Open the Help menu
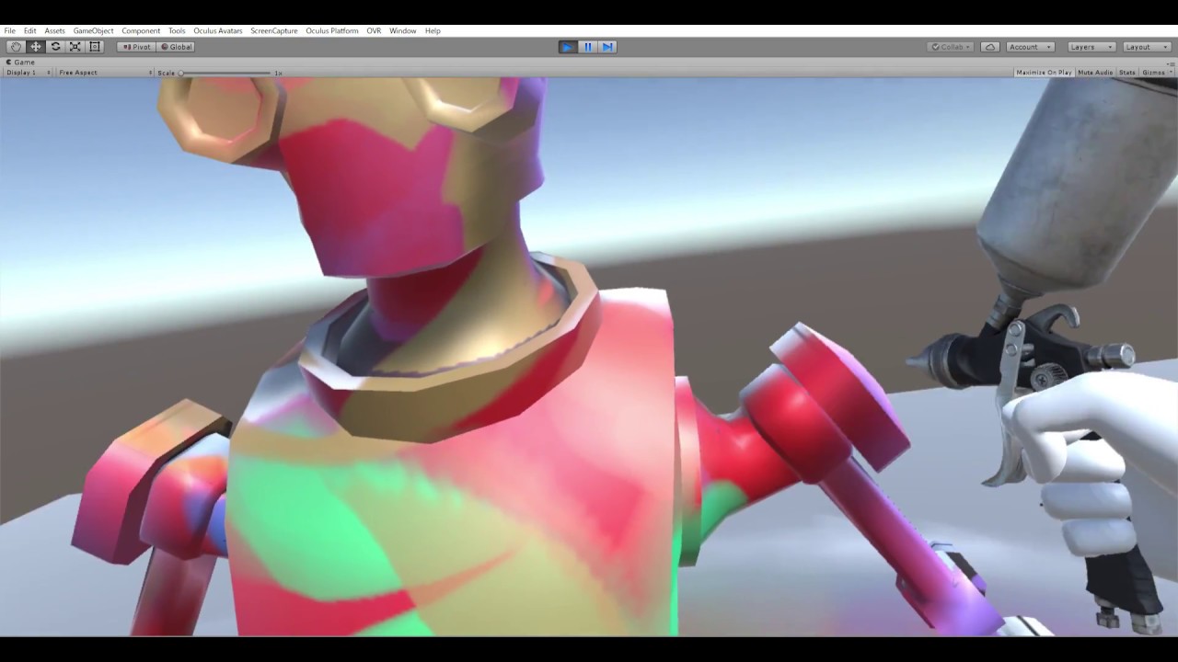Viewport: 1178px width, 662px height. click(x=433, y=30)
